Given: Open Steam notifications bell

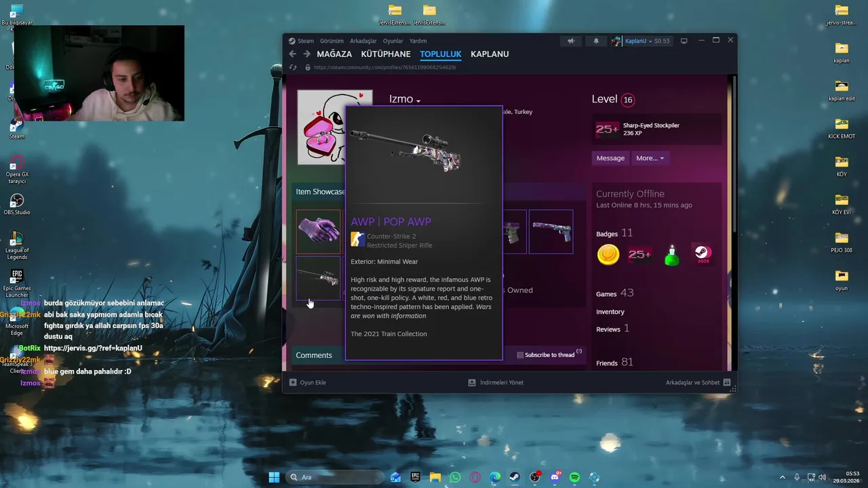Looking at the screenshot, I should point(596,41).
